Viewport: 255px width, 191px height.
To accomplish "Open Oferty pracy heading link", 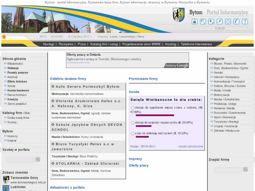I will pyautogui.click(x=139, y=165).
